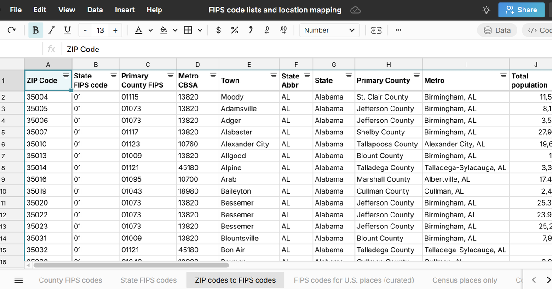Viewport: 552px width, 289px height.
Task: Increase font size with plus button
Action: (x=115, y=30)
